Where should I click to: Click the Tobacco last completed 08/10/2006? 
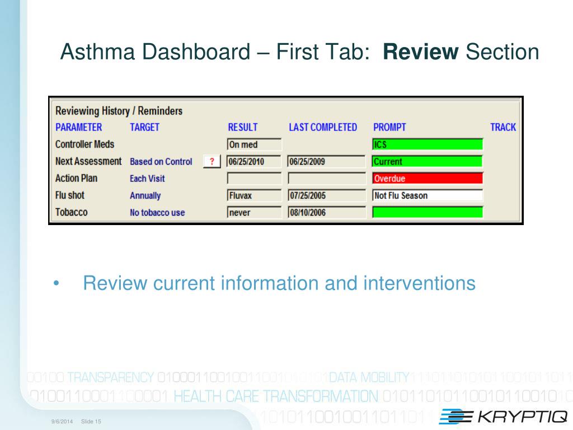click(x=327, y=212)
